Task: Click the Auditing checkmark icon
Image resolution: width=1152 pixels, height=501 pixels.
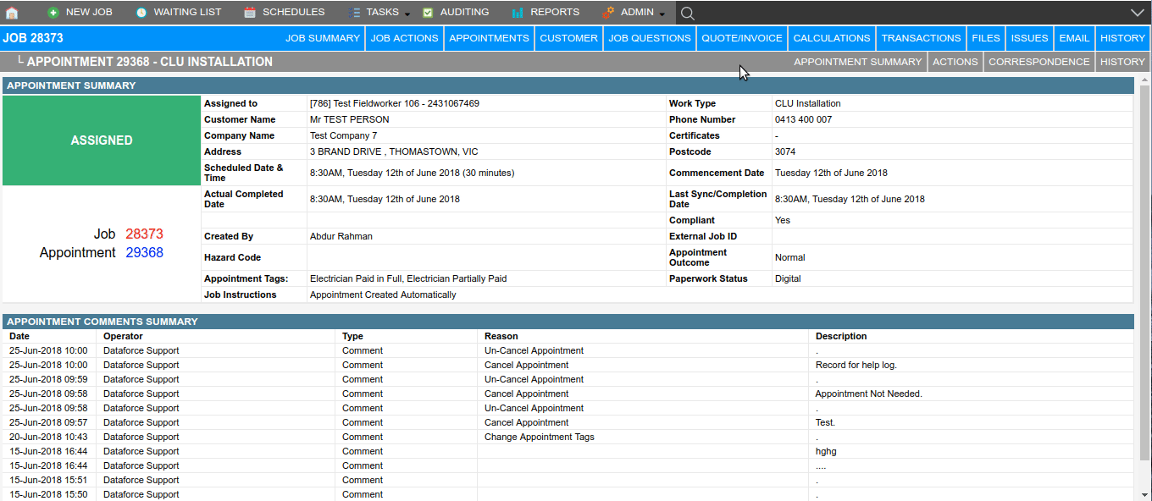Action: (x=428, y=13)
